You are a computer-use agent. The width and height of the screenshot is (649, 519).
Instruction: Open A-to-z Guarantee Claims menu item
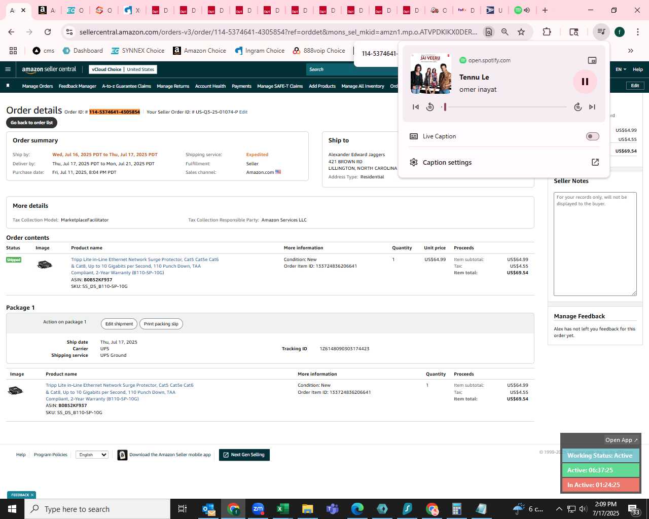(126, 86)
